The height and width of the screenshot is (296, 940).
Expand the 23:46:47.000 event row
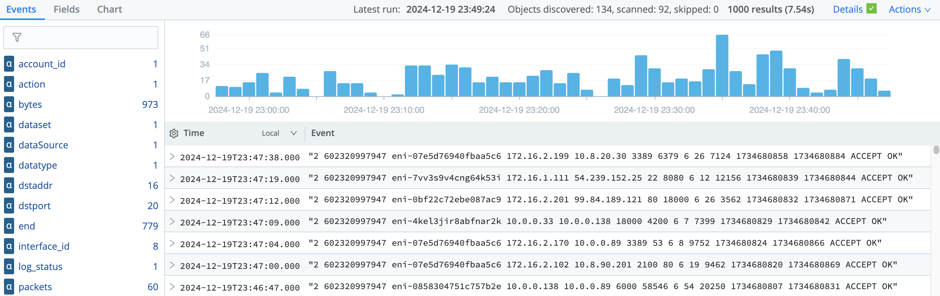[x=172, y=287]
